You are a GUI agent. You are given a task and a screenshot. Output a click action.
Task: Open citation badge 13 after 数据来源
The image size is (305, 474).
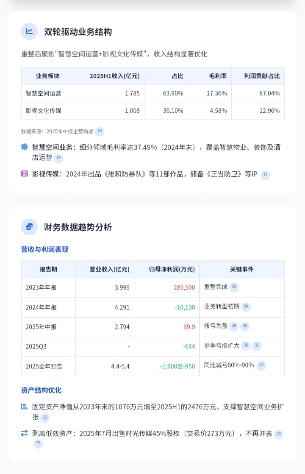click(x=100, y=131)
